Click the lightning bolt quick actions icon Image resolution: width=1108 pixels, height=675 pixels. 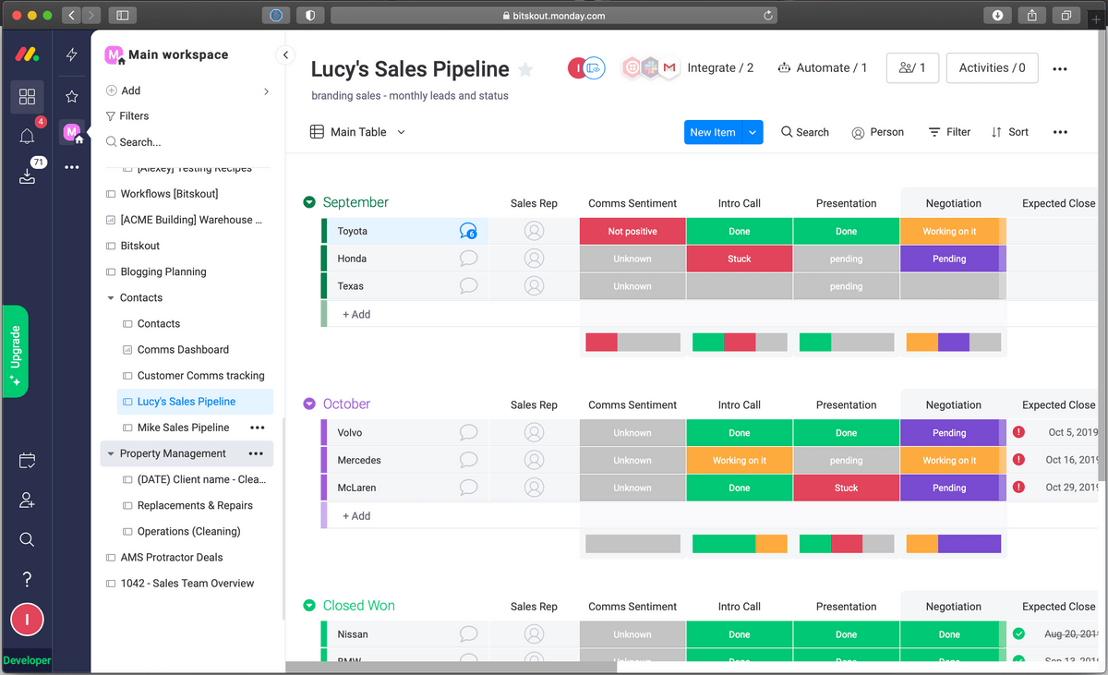pos(71,54)
